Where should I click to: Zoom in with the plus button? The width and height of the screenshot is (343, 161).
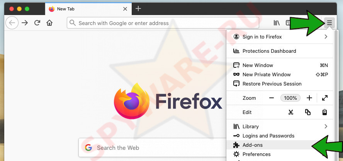coord(309,98)
